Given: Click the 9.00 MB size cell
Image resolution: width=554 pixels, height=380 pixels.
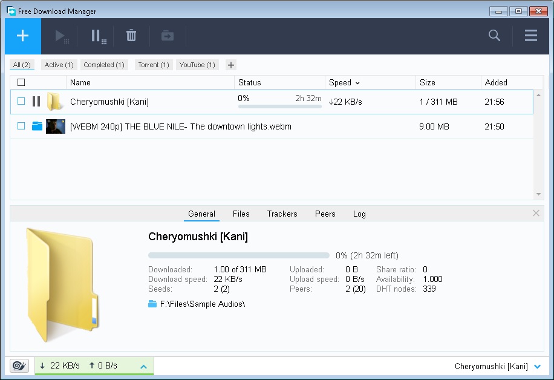Looking at the screenshot, I should point(434,126).
